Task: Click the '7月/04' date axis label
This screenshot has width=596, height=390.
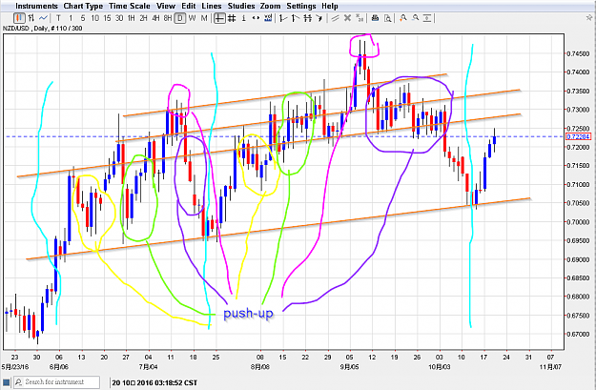Action: [148, 367]
